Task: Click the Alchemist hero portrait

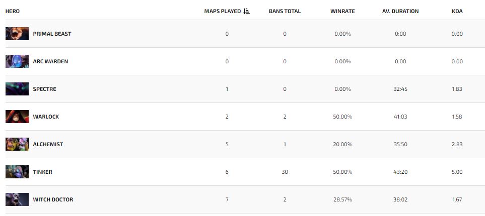Action: pyautogui.click(x=17, y=144)
